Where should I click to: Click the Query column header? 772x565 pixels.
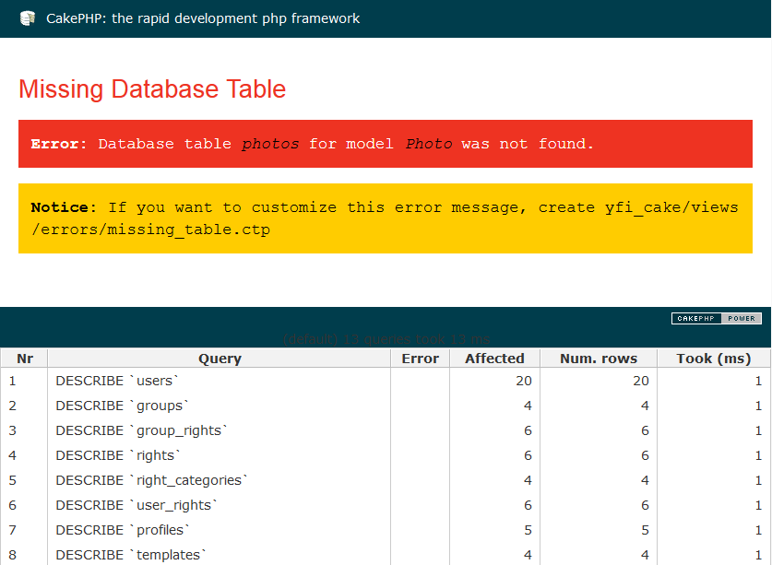(x=220, y=359)
